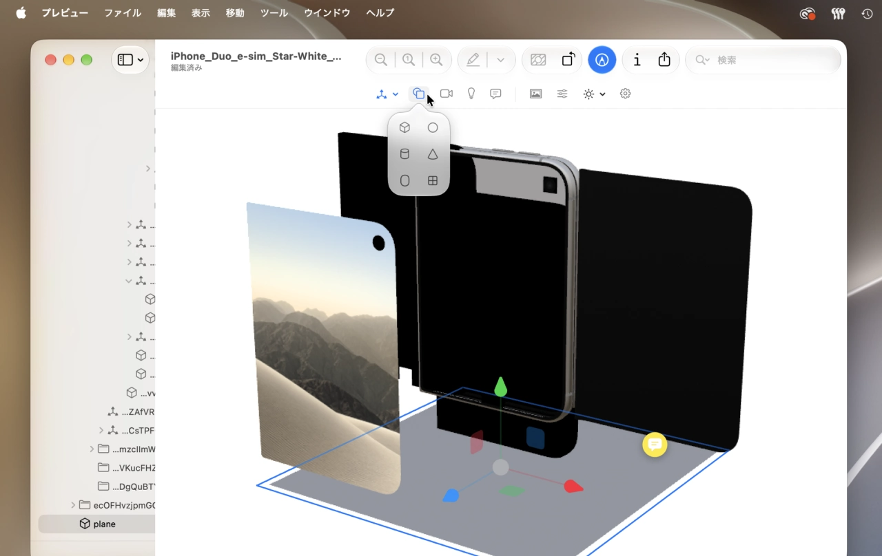
Task: Expand the ecOFHvzjpmG folder
Action: (73, 505)
